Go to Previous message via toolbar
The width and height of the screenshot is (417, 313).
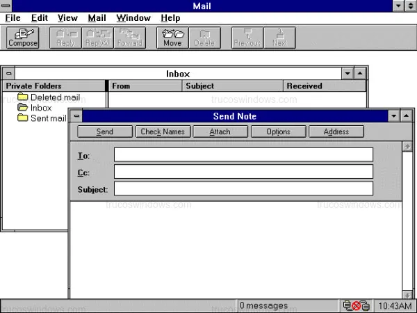click(x=247, y=38)
